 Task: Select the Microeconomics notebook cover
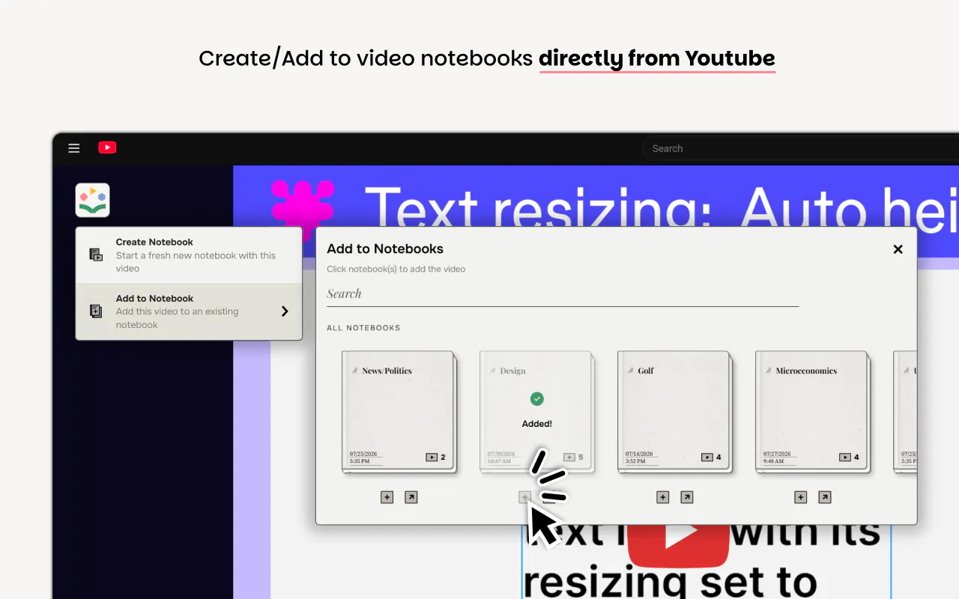812,413
